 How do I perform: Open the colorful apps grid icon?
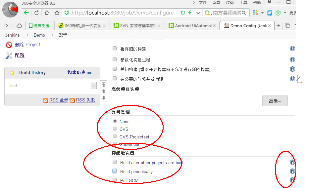pyautogui.click(x=255, y=13)
